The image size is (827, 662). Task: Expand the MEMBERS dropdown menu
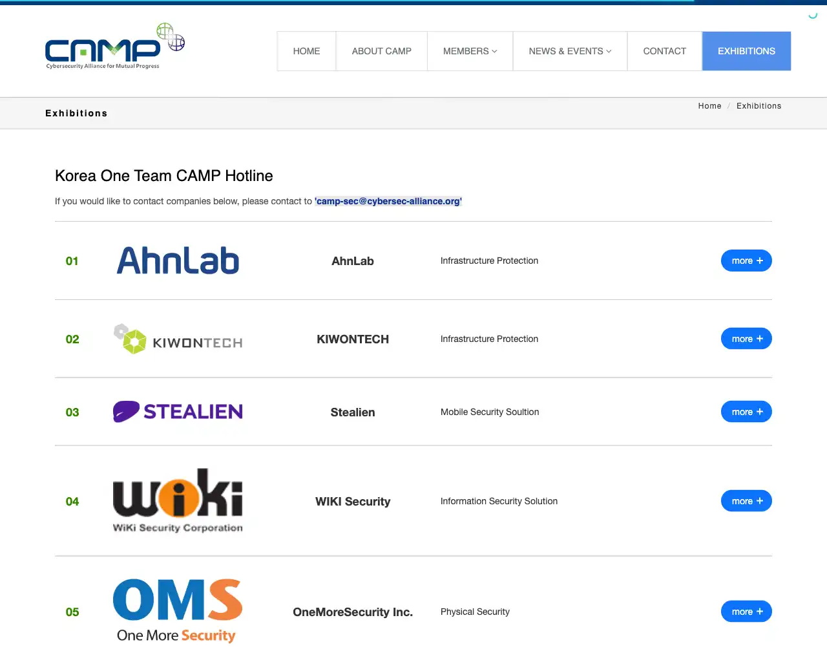pos(470,51)
